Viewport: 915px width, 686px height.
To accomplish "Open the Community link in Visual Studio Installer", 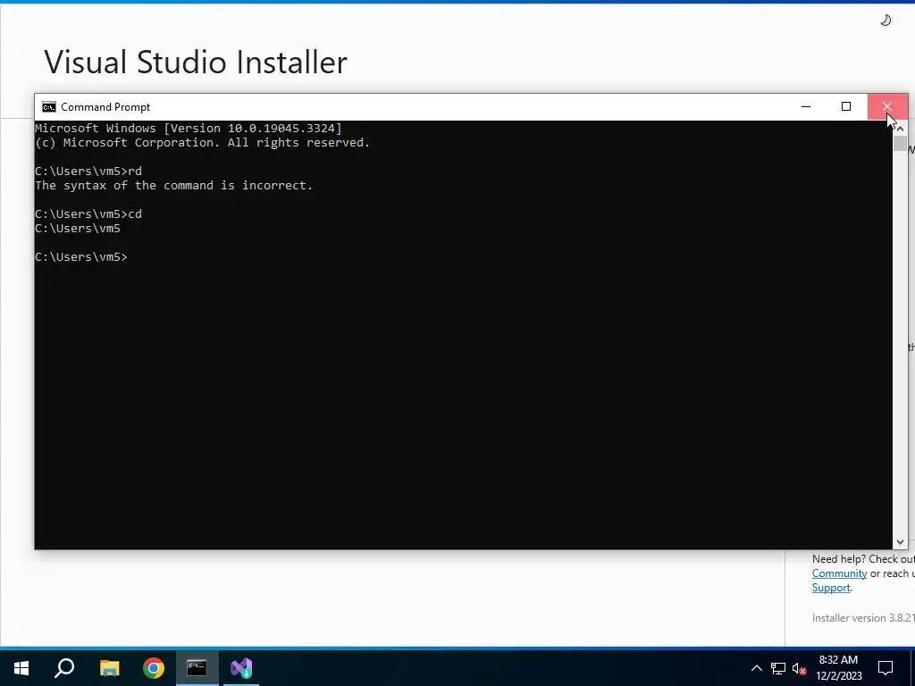I will click(x=839, y=573).
